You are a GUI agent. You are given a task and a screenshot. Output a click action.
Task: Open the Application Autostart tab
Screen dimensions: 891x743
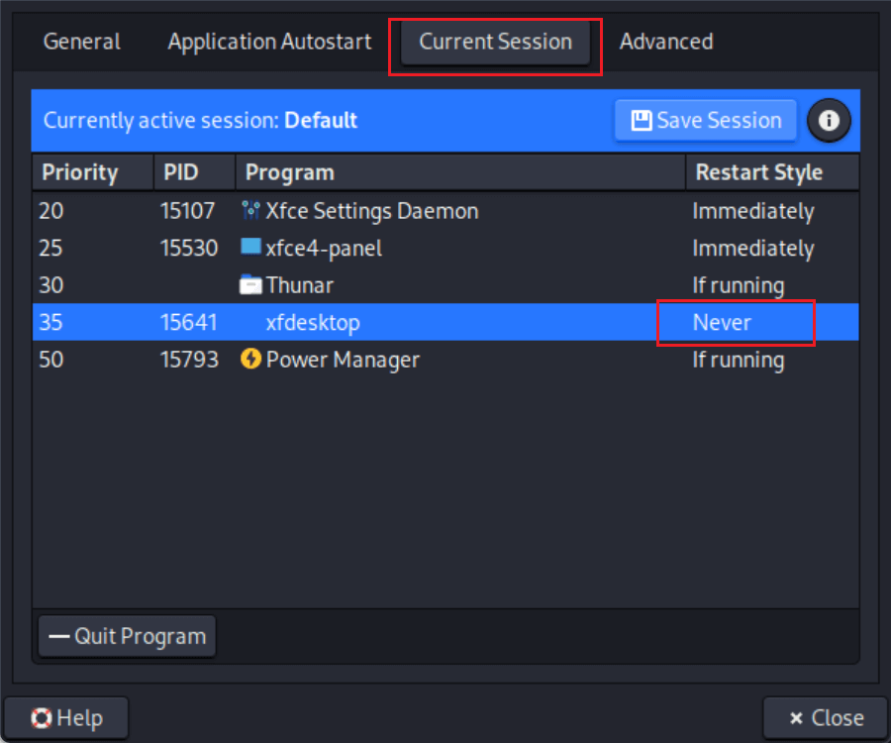point(269,42)
